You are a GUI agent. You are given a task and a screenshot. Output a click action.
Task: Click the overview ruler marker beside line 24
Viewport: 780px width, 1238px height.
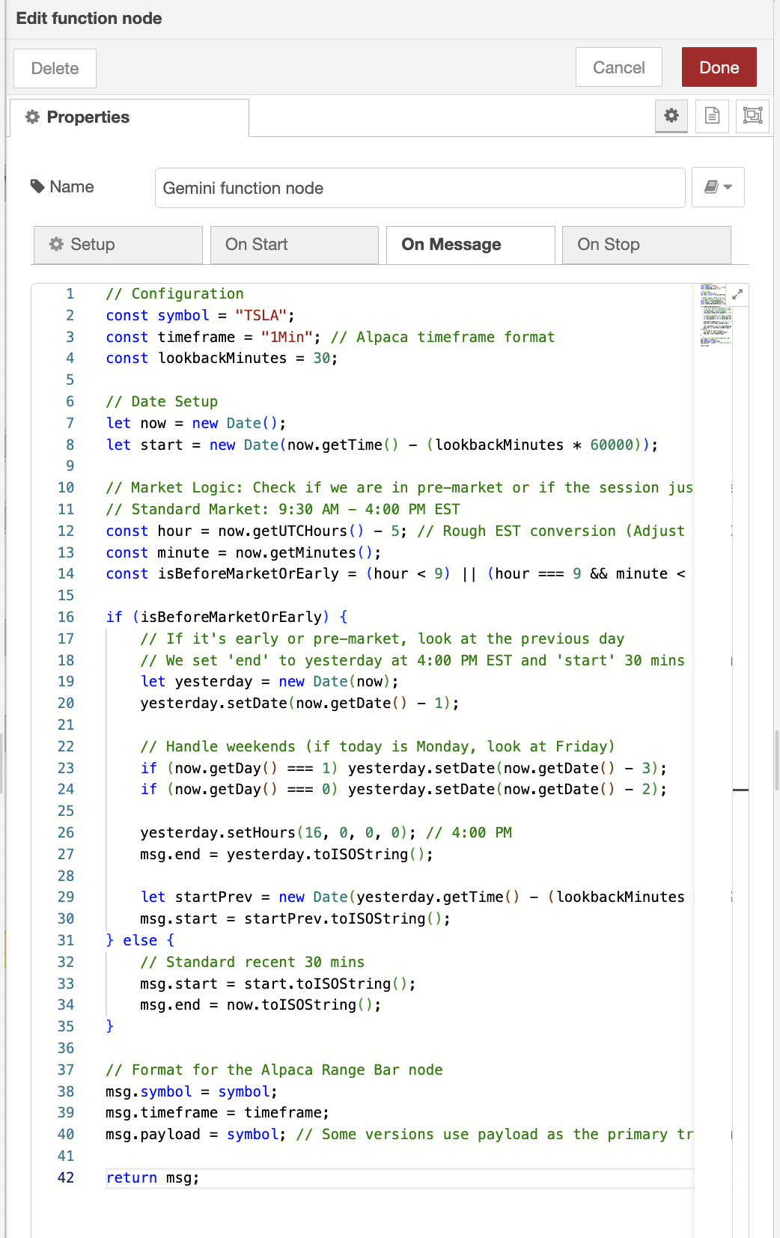click(740, 790)
